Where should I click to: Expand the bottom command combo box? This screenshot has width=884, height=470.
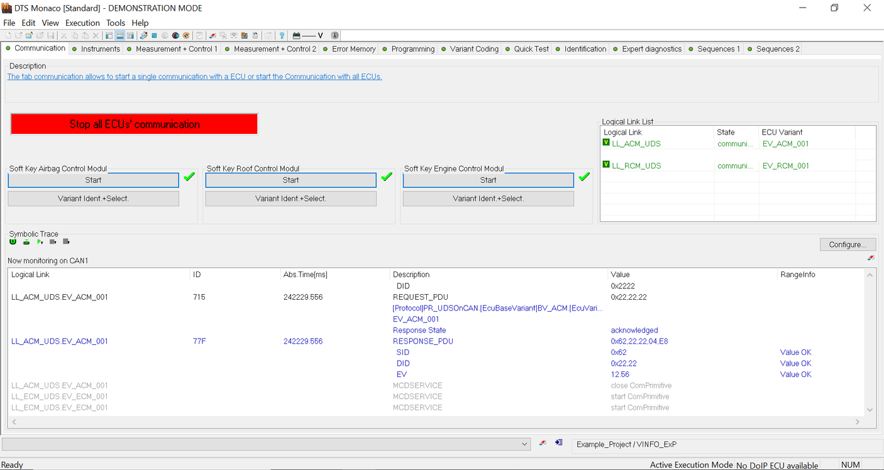(x=525, y=444)
